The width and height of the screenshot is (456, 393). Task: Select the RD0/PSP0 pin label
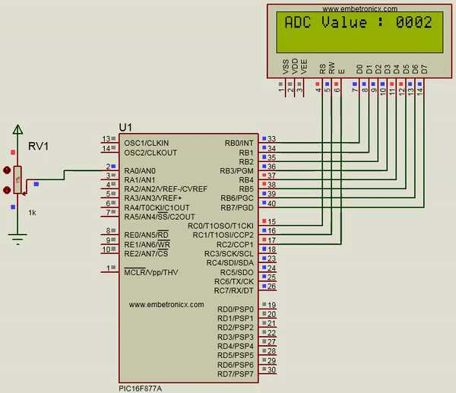click(x=236, y=309)
